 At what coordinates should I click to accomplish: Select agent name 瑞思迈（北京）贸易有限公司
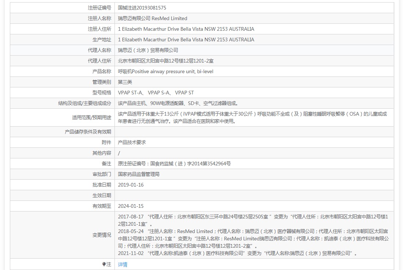click(x=148, y=50)
